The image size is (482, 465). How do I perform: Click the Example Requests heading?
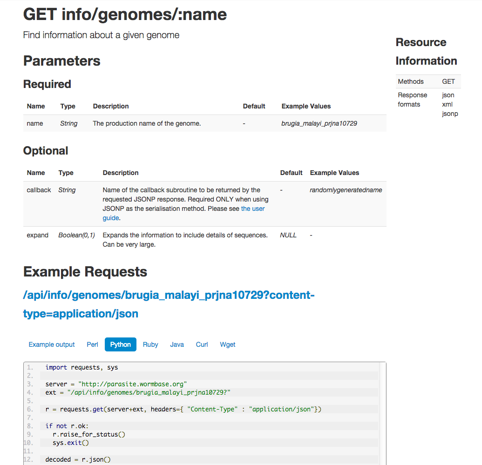coord(85,272)
